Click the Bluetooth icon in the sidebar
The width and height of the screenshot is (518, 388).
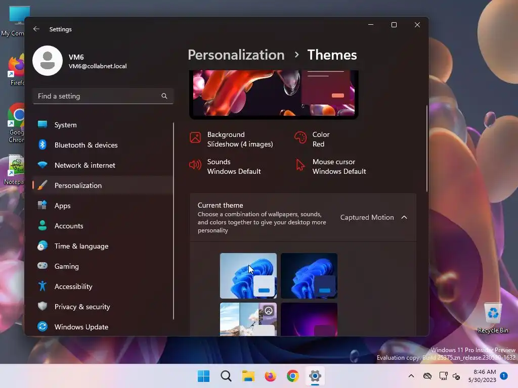click(x=42, y=144)
